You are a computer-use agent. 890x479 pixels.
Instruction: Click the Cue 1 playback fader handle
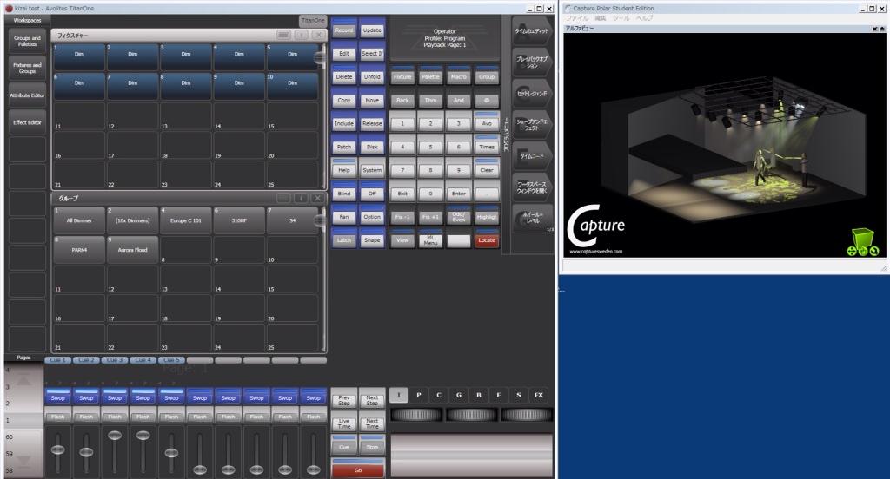(x=58, y=449)
